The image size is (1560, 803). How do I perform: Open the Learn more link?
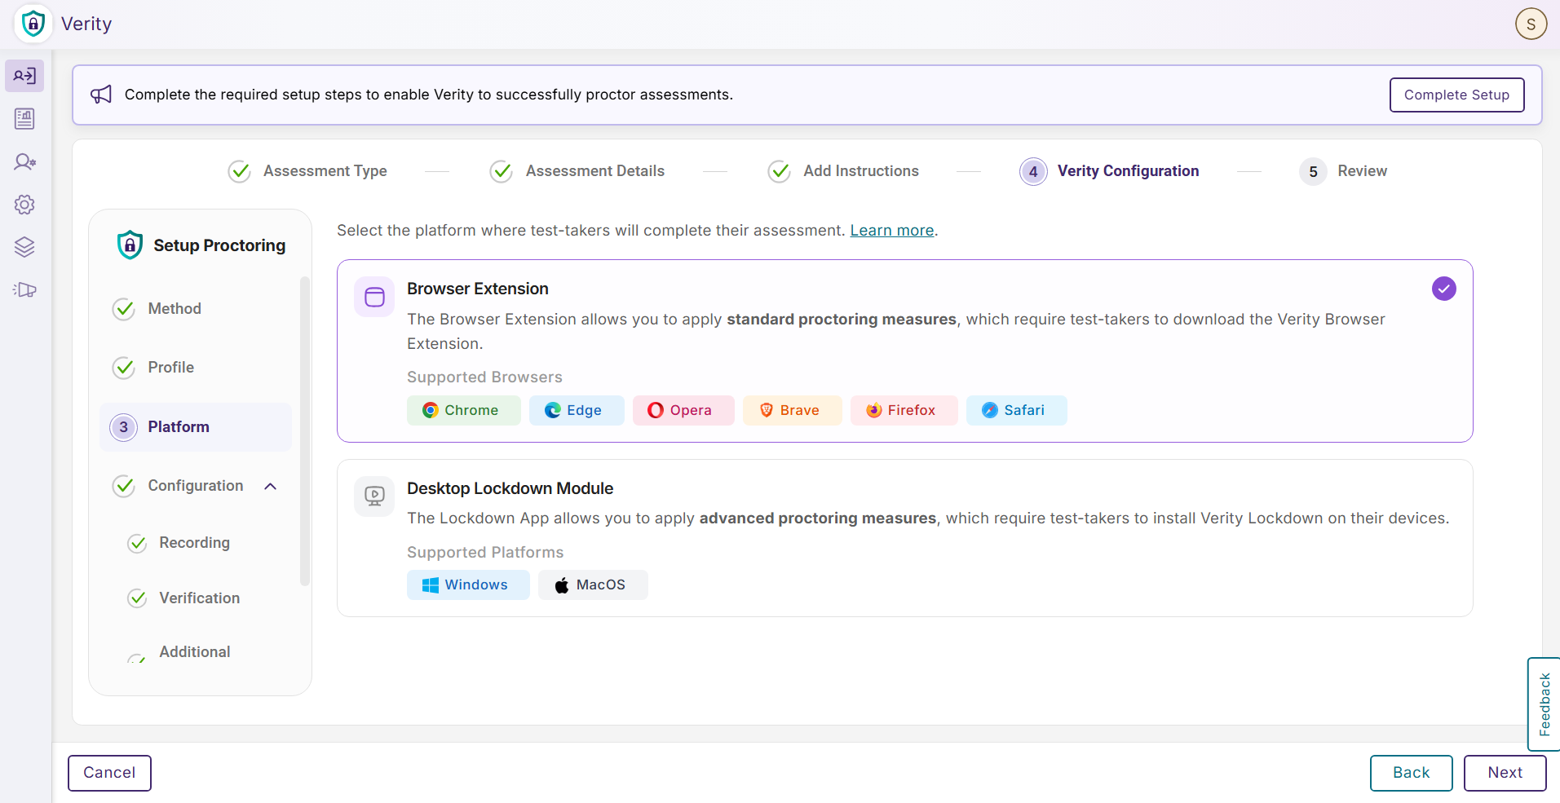(891, 231)
